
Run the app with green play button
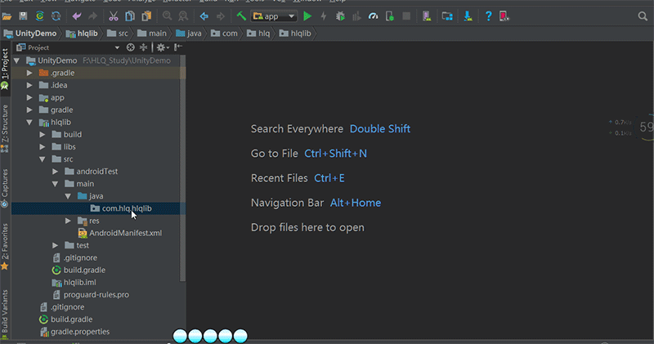[x=307, y=16]
